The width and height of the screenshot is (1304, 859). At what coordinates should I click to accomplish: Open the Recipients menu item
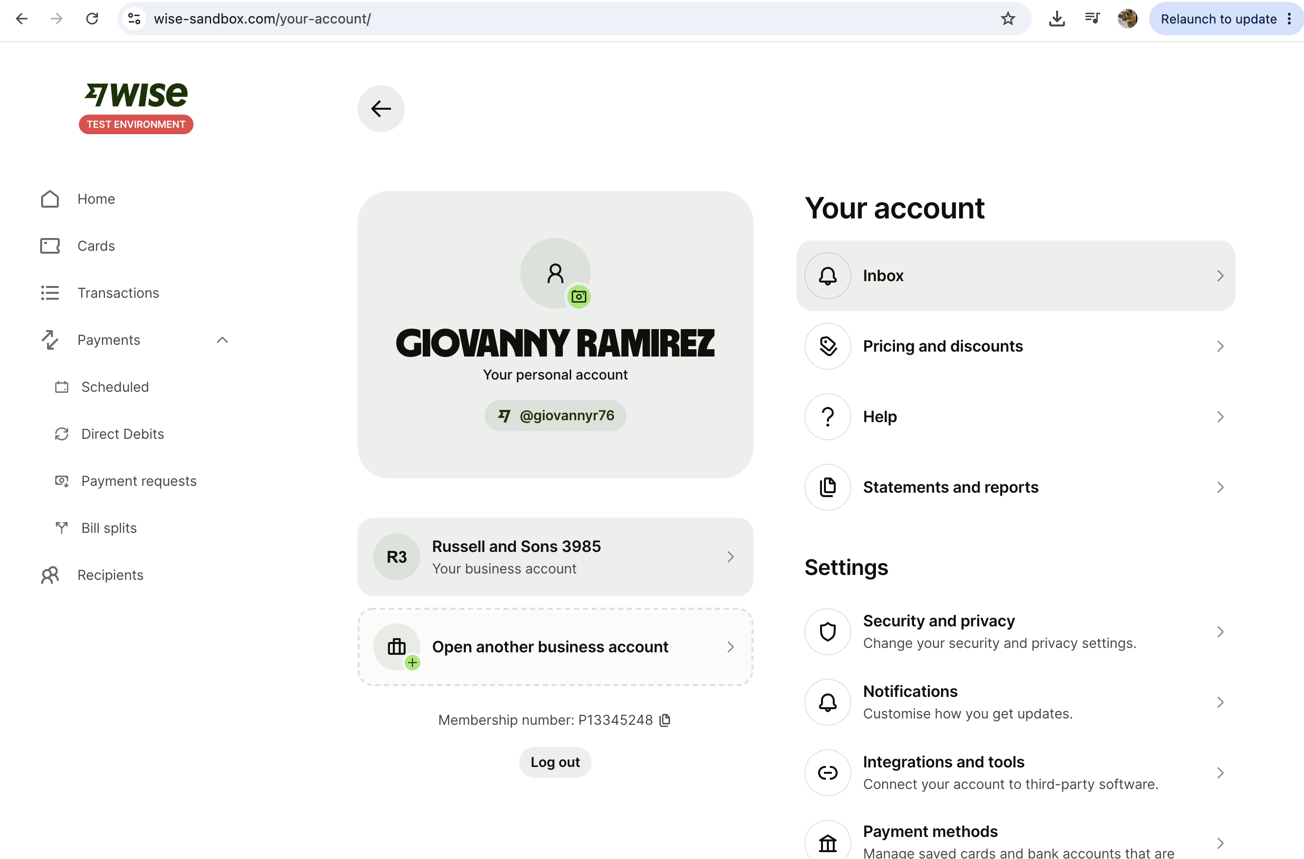pyautogui.click(x=110, y=575)
